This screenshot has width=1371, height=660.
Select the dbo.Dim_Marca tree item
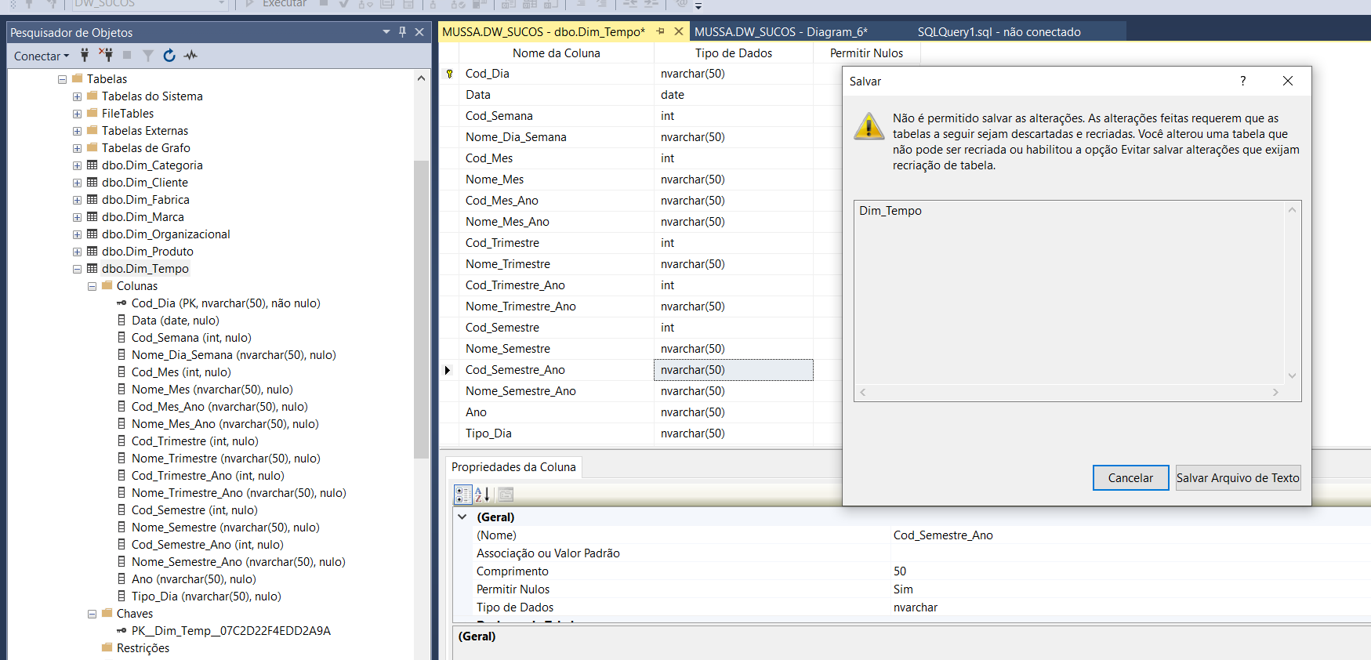pos(143,216)
